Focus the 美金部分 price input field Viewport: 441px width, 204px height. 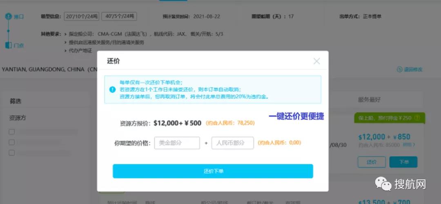pyautogui.click(x=177, y=143)
